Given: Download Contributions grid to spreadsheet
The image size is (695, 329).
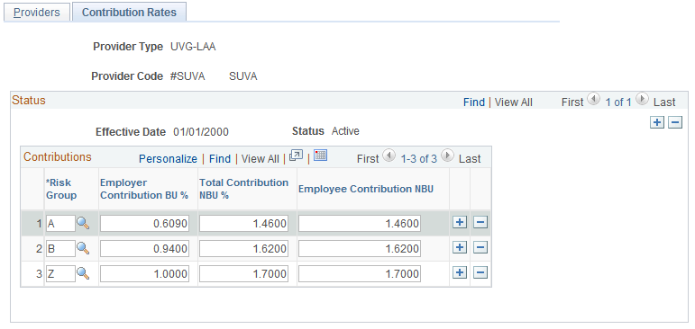Looking at the screenshot, I should pyautogui.click(x=320, y=156).
